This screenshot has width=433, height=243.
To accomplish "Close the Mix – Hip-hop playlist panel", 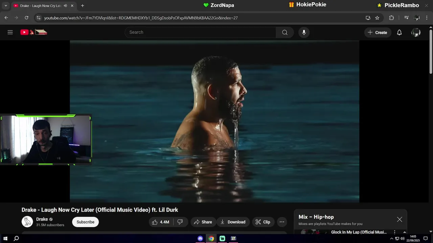I will pos(400,219).
